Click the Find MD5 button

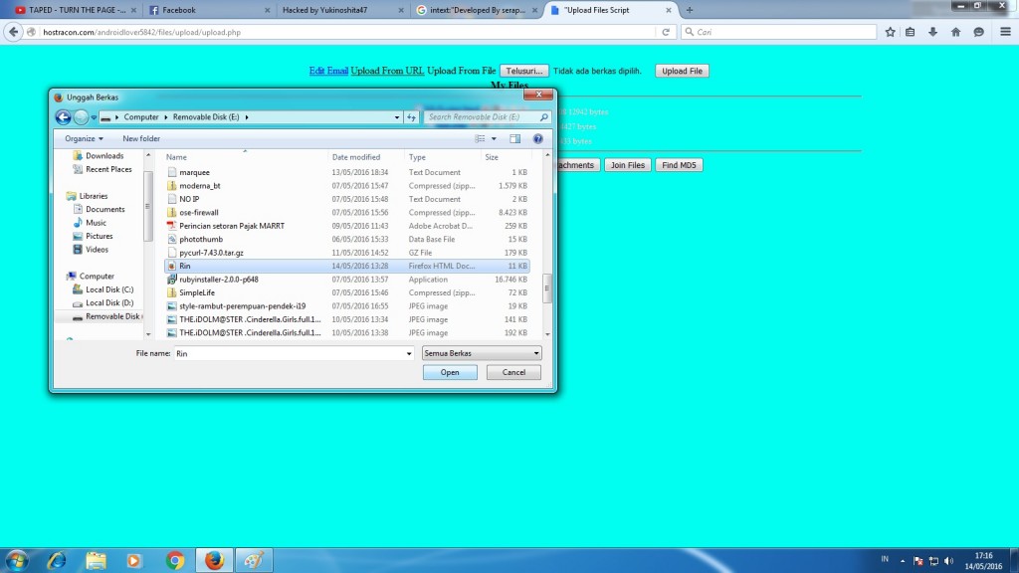pyautogui.click(x=679, y=165)
